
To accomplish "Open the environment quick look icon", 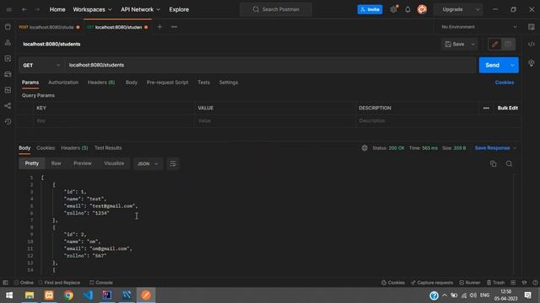I will (x=531, y=27).
